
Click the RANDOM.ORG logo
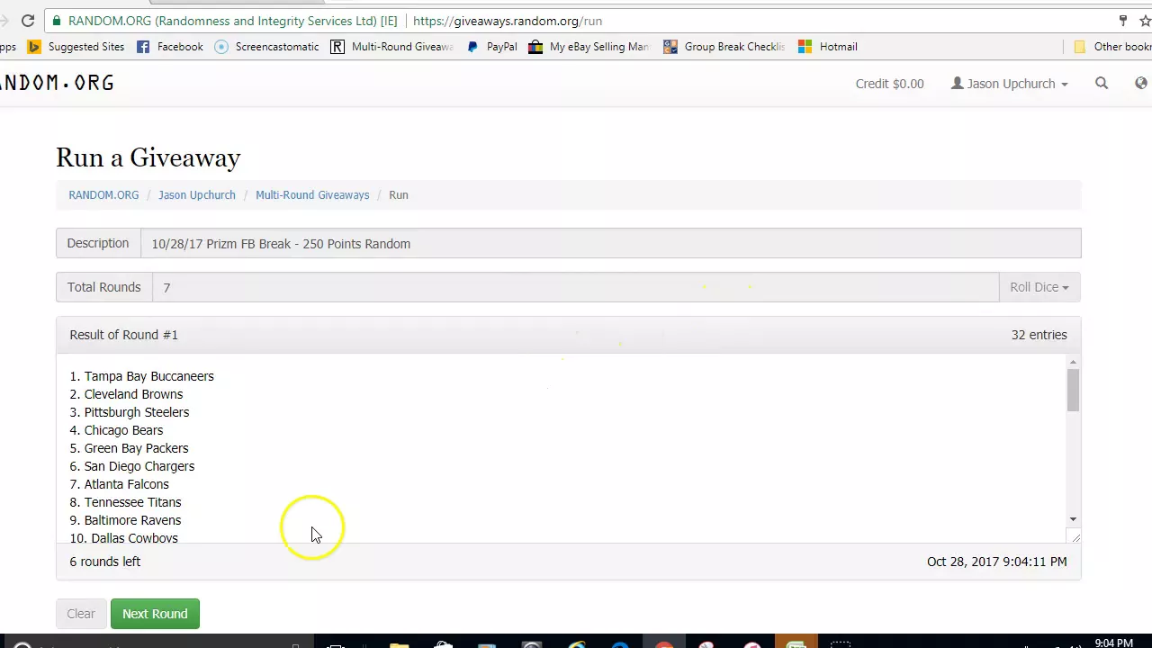click(56, 83)
